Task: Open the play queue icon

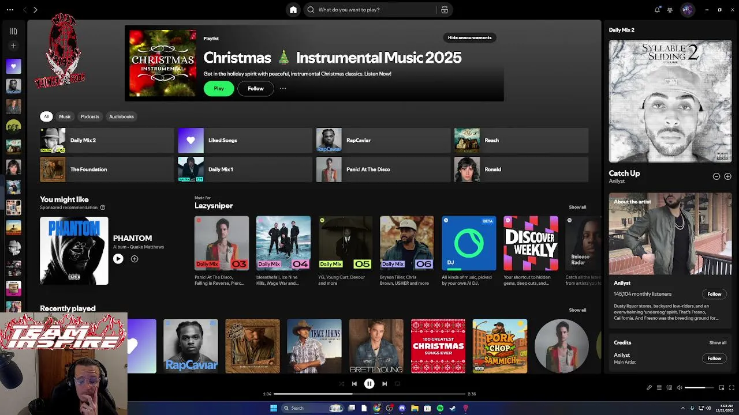Action: (x=659, y=388)
